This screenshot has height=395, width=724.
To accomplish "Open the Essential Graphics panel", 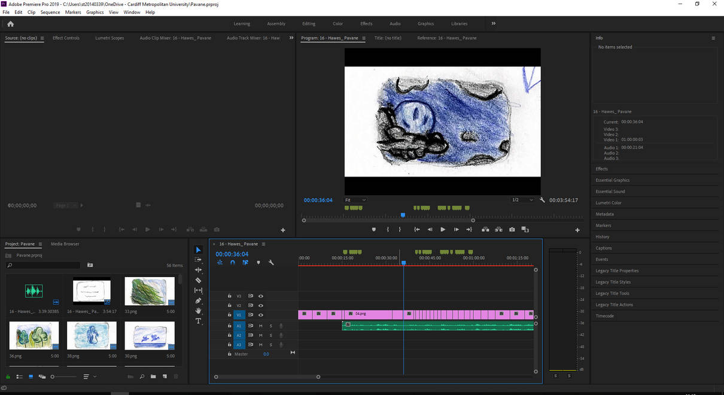I will click(x=612, y=180).
